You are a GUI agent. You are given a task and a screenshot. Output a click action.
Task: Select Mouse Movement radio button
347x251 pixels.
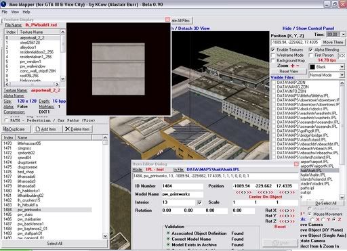310,214
